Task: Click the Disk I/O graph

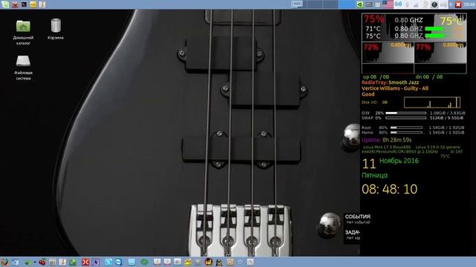Action: (x=432, y=102)
